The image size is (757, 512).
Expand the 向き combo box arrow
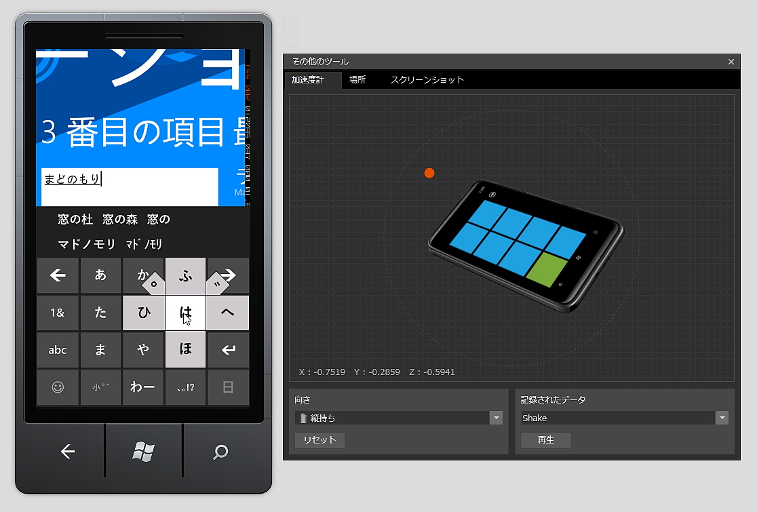496,418
